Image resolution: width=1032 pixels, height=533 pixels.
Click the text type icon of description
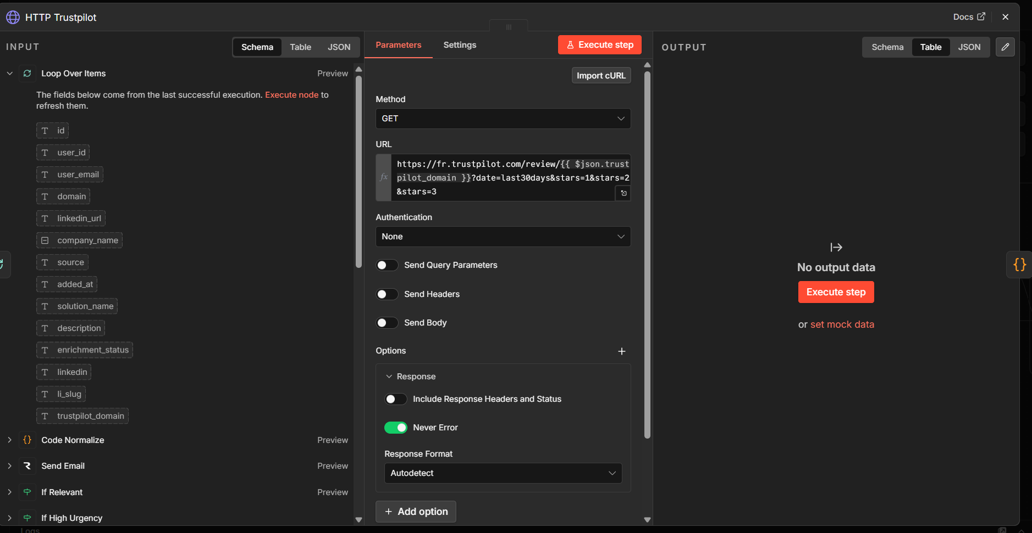(x=45, y=328)
